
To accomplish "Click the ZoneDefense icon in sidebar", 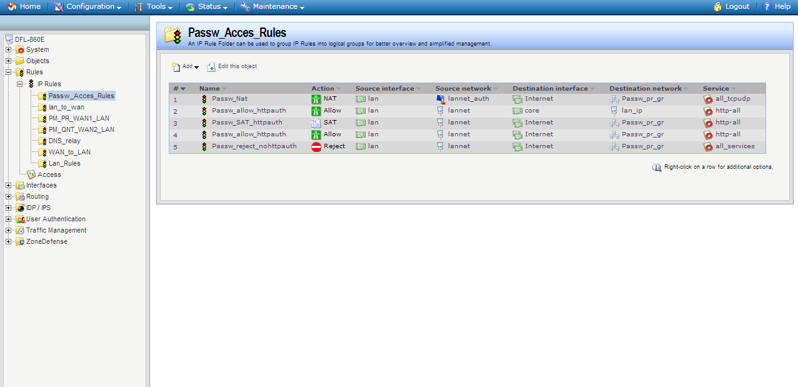I will tap(20, 242).
